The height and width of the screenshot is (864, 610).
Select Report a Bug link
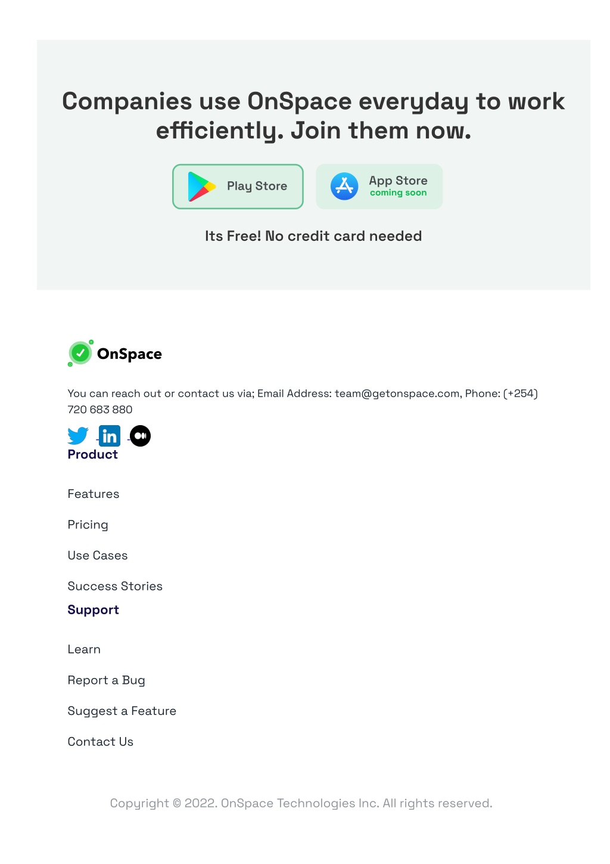point(107,681)
